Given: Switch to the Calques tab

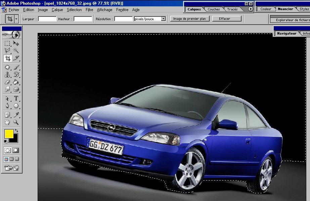Looking at the screenshot, I should 194,9.
